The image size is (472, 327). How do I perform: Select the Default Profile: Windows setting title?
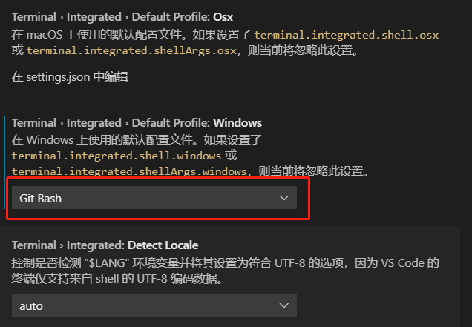click(137, 123)
